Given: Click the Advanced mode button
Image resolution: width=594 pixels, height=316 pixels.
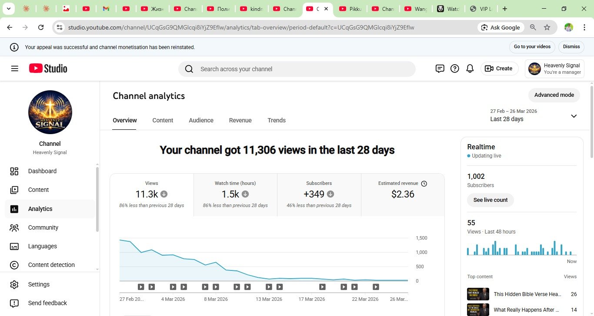Looking at the screenshot, I should (x=554, y=95).
